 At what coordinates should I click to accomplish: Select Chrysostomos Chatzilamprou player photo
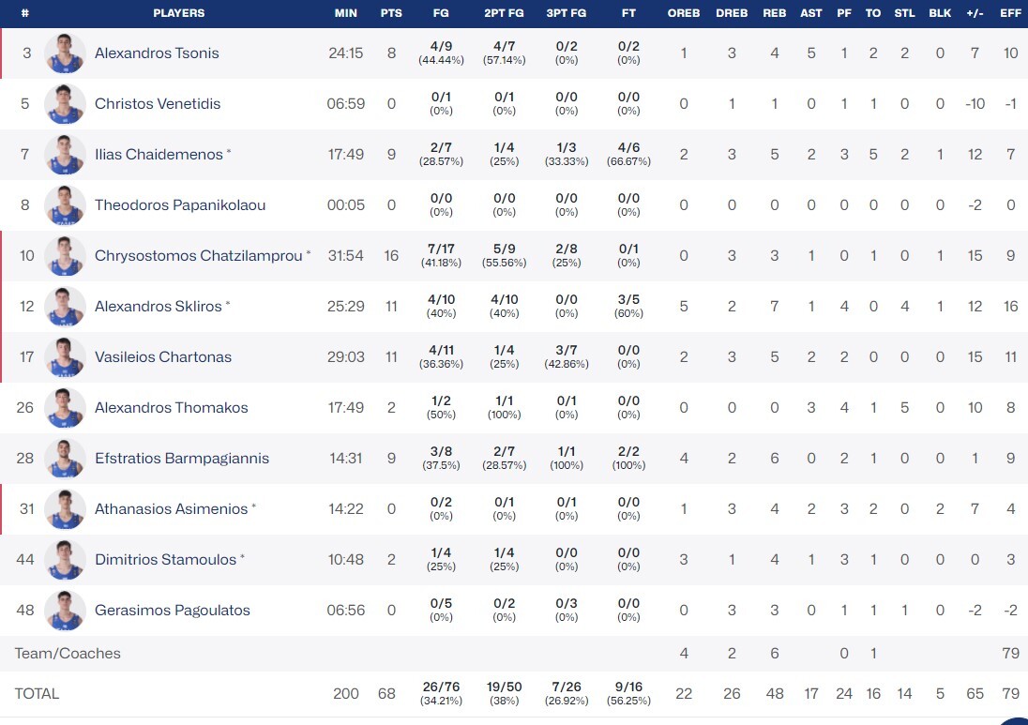65,256
